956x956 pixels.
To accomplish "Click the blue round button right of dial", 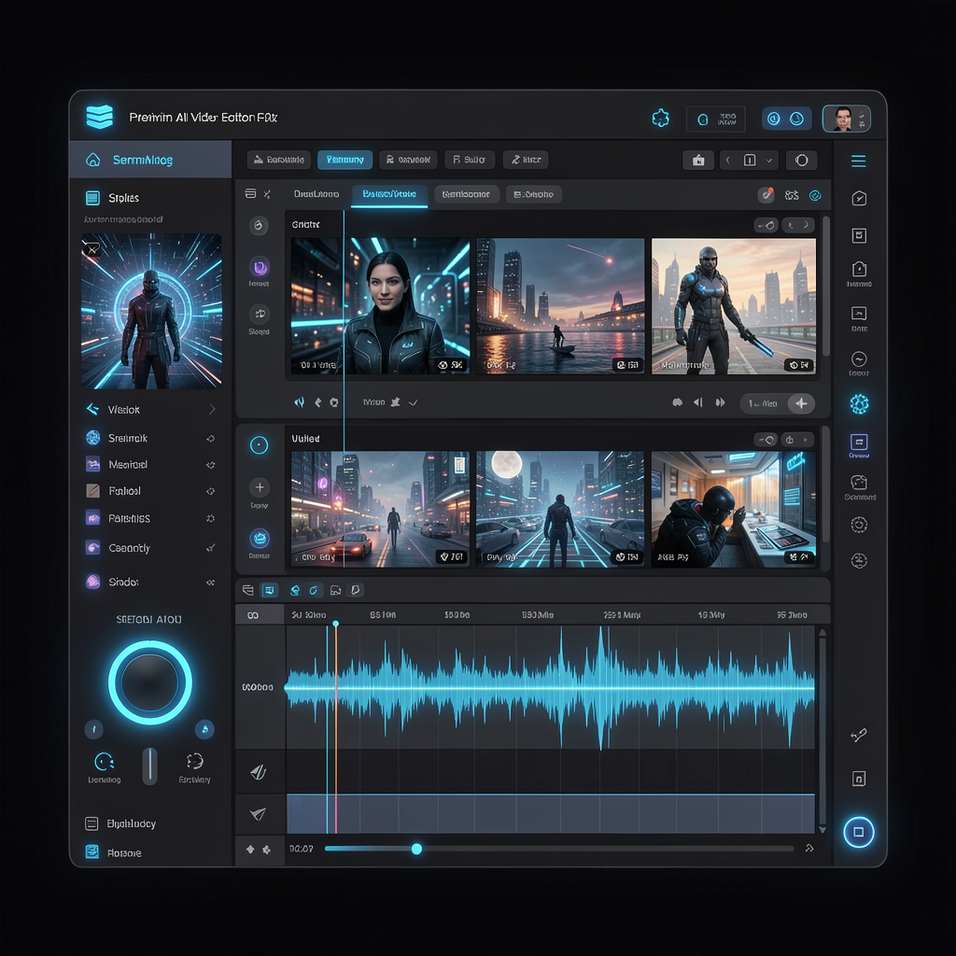I will click(x=204, y=729).
